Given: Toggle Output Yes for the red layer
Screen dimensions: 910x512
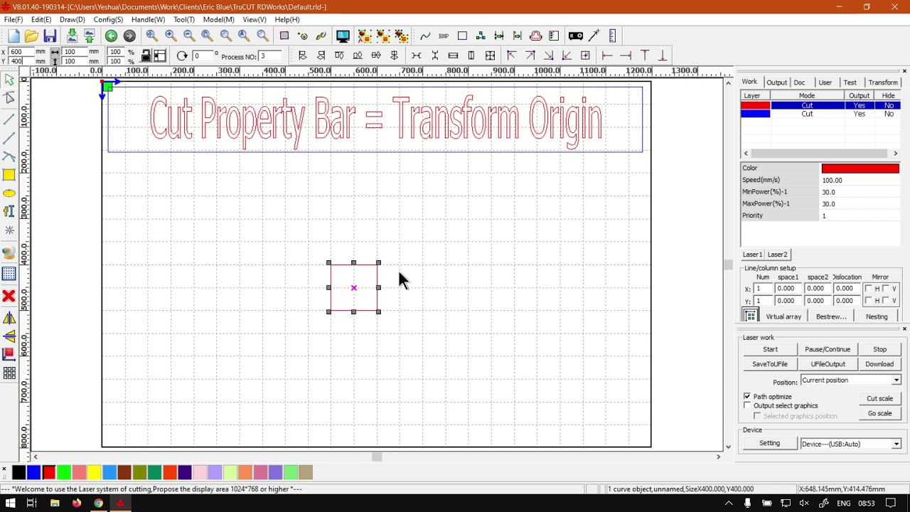Looking at the screenshot, I should tap(859, 105).
